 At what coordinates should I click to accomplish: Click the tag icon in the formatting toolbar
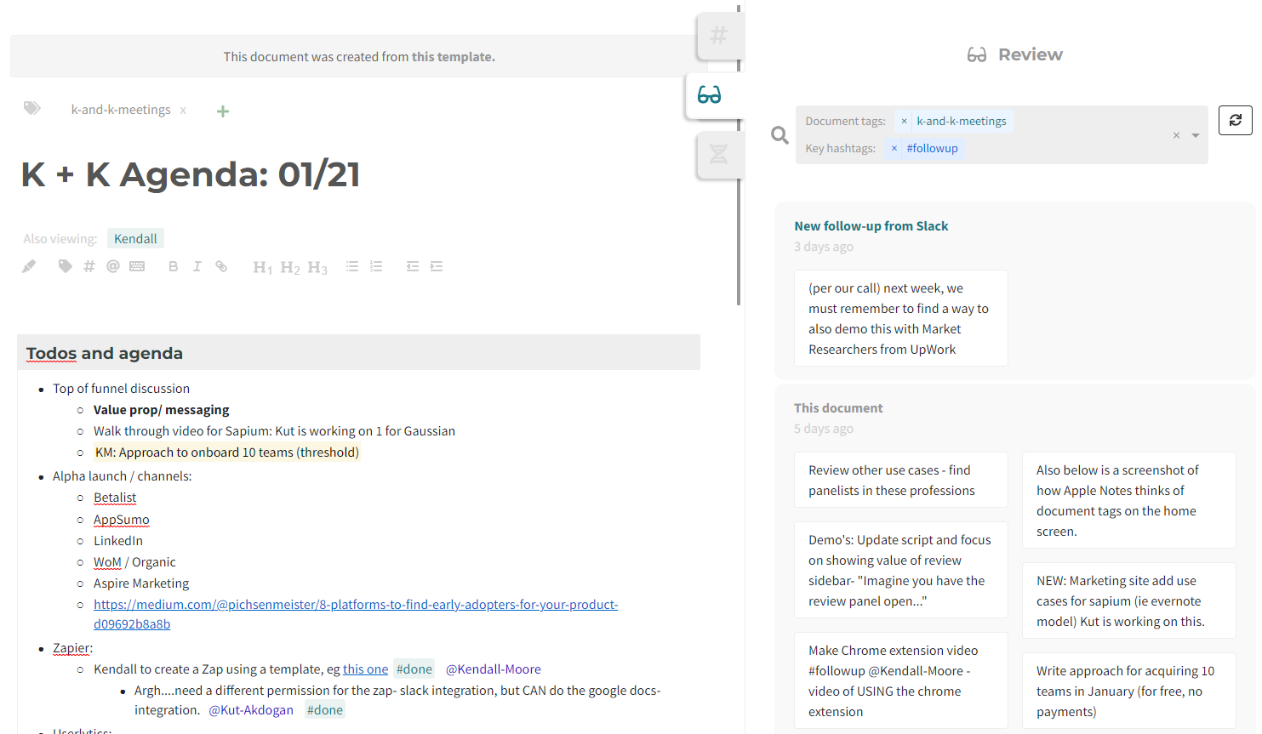[65, 266]
